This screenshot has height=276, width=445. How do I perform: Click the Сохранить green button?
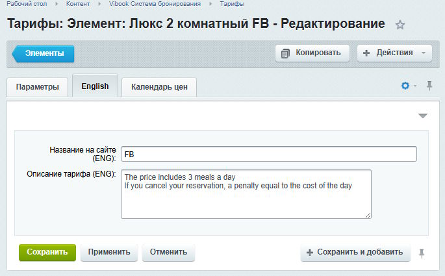[47, 253]
